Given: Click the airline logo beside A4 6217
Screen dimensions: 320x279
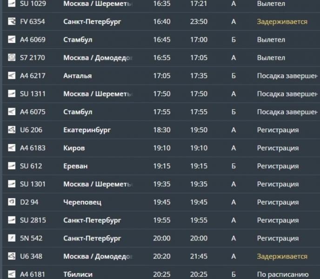Looking at the screenshot, I should pos(12,76).
